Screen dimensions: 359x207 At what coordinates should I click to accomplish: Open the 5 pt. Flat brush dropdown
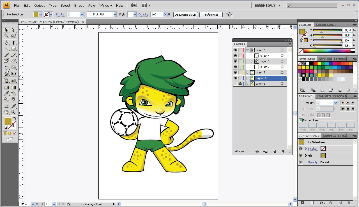(x=115, y=15)
